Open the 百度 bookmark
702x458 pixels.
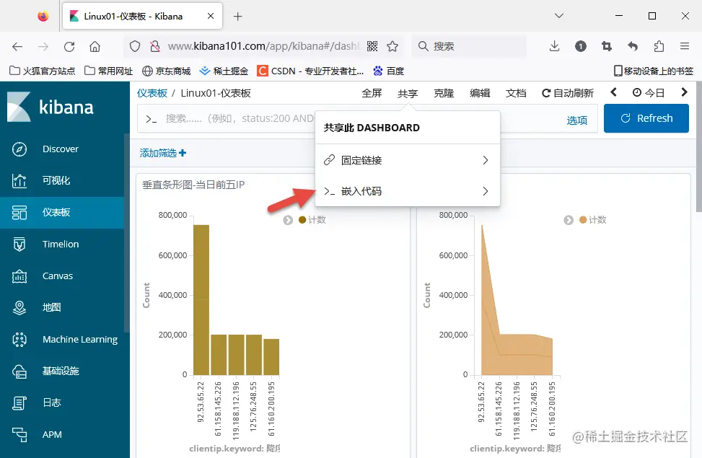[x=389, y=71]
